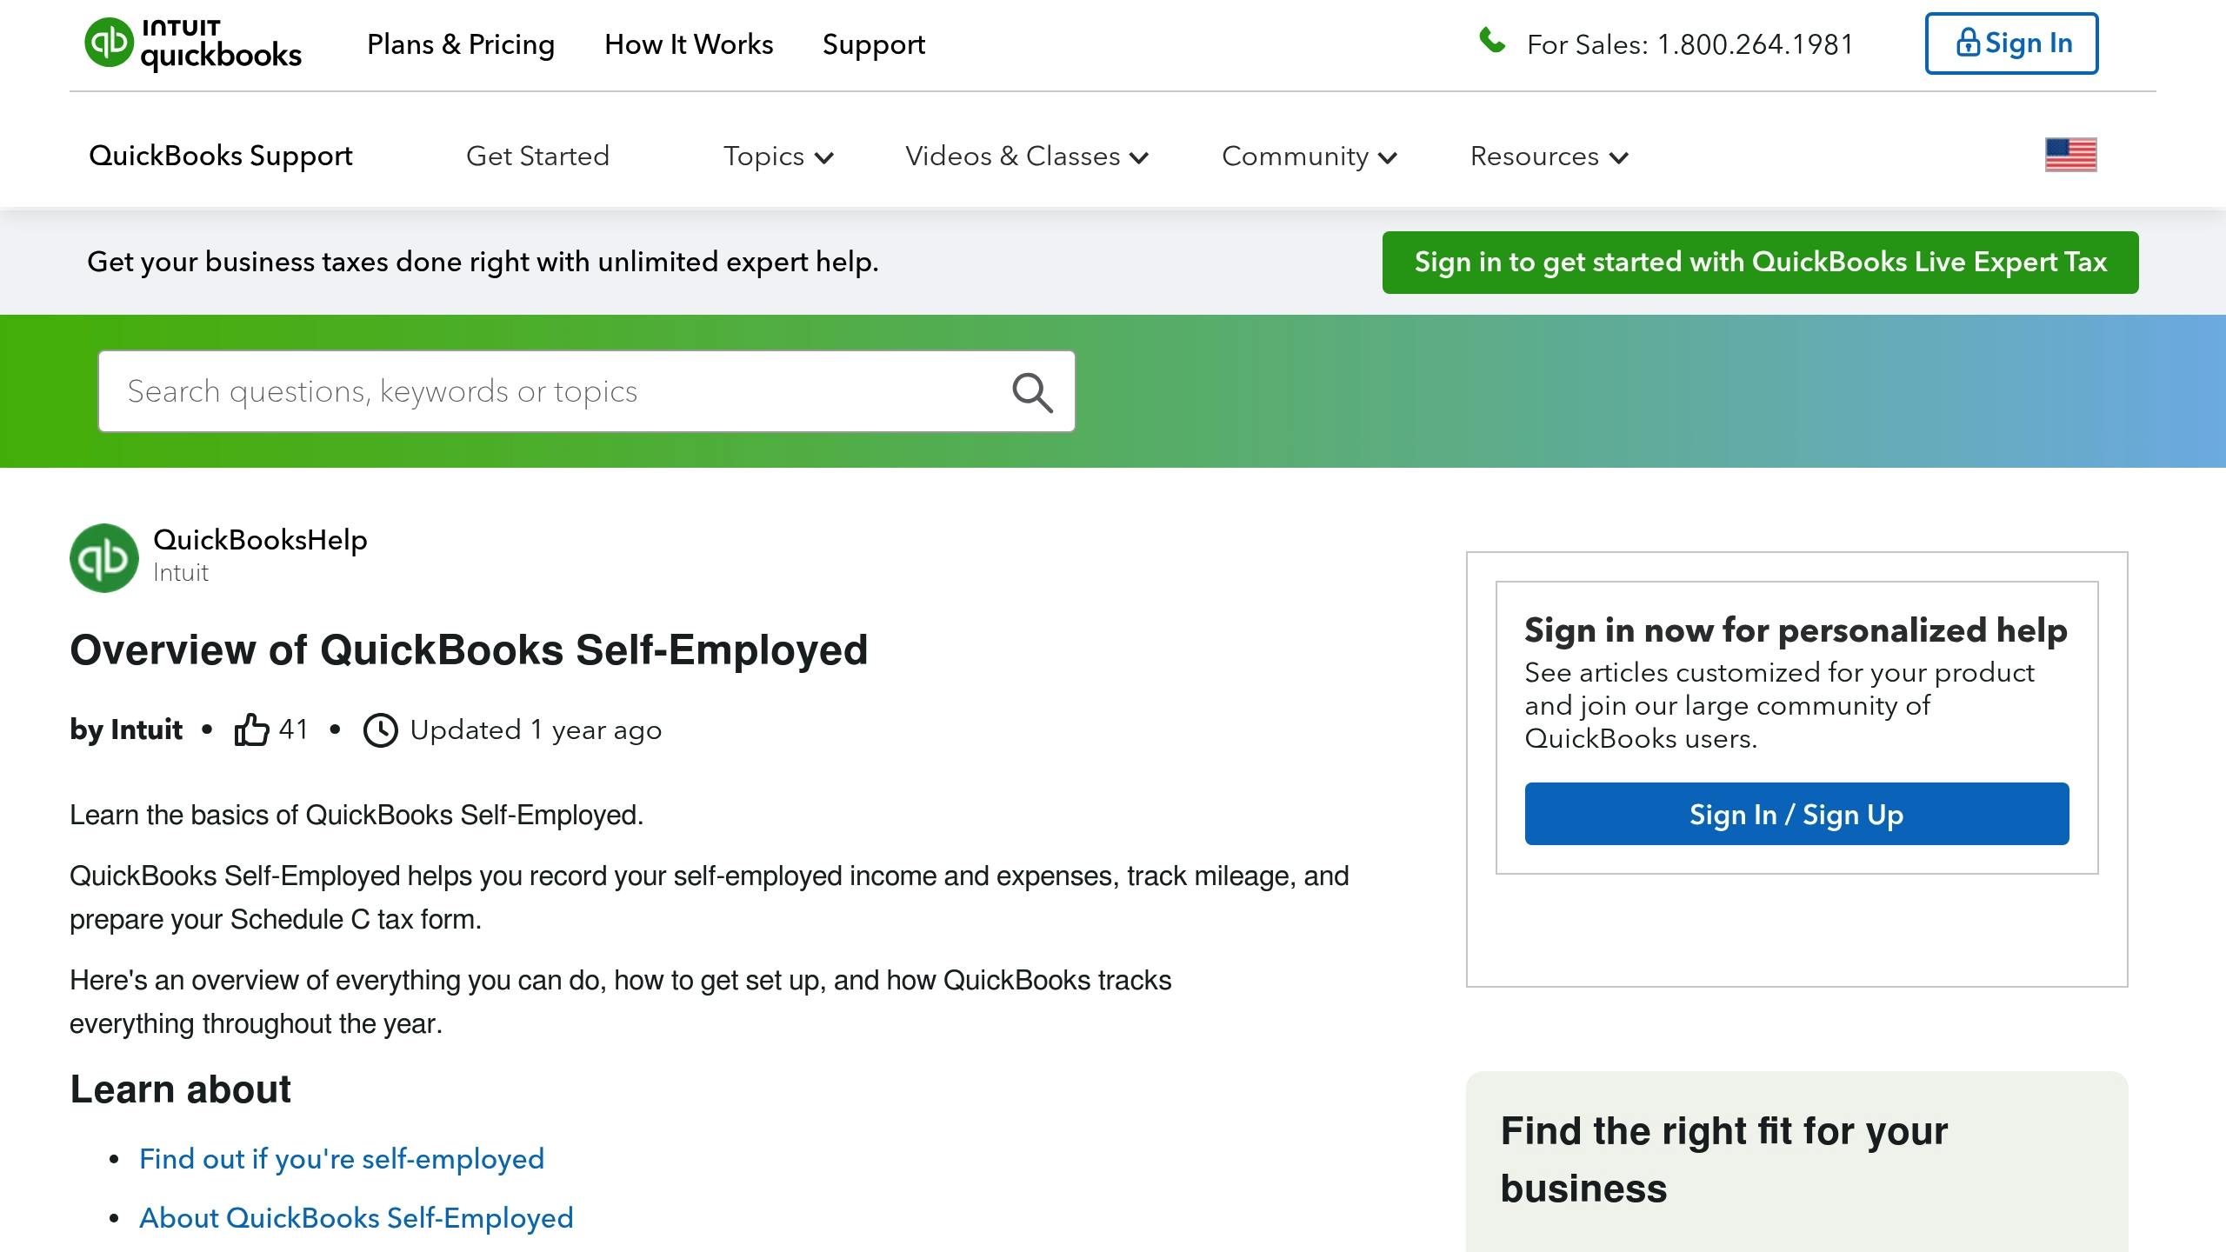Open the Support menu item

point(874,44)
